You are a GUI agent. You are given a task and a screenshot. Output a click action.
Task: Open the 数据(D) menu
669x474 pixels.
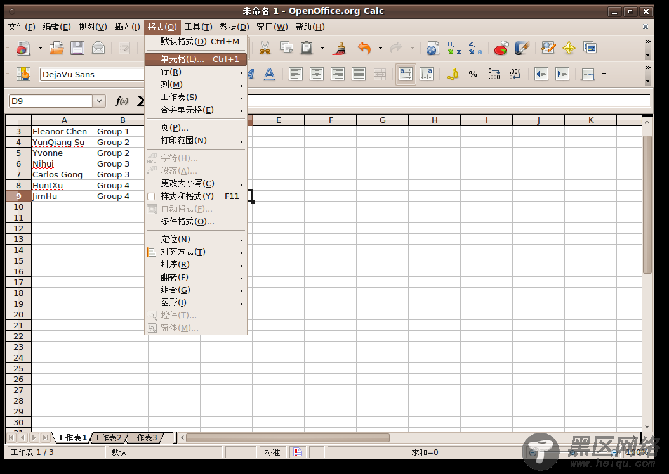[234, 27]
